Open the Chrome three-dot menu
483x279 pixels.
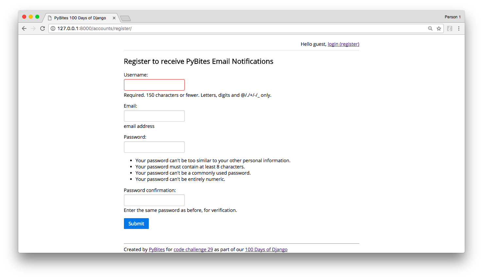click(459, 28)
